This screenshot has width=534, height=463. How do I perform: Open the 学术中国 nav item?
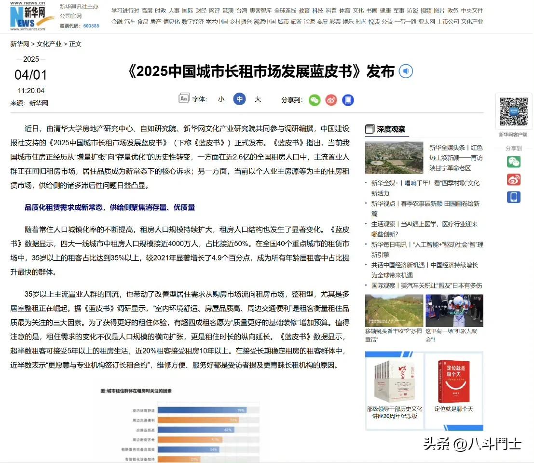click(x=217, y=22)
